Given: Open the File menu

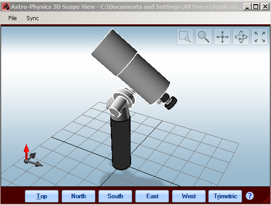Looking at the screenshot, I should (x=12, y=18).
